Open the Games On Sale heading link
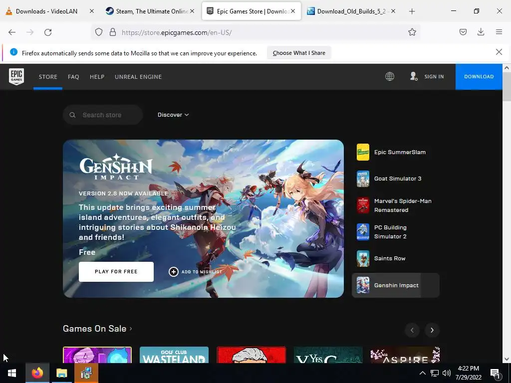 click(x=97, y=329)
